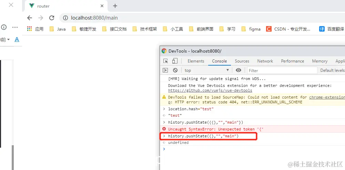Viewport: 345px width, 170px height.
Task: Select the router tab
Action: point(66,6)
